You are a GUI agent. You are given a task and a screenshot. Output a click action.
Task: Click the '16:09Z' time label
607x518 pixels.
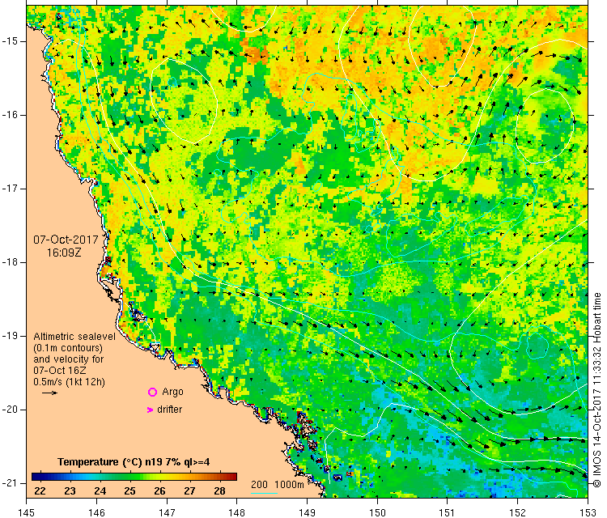pyautogui.click(x=64, y=253)
